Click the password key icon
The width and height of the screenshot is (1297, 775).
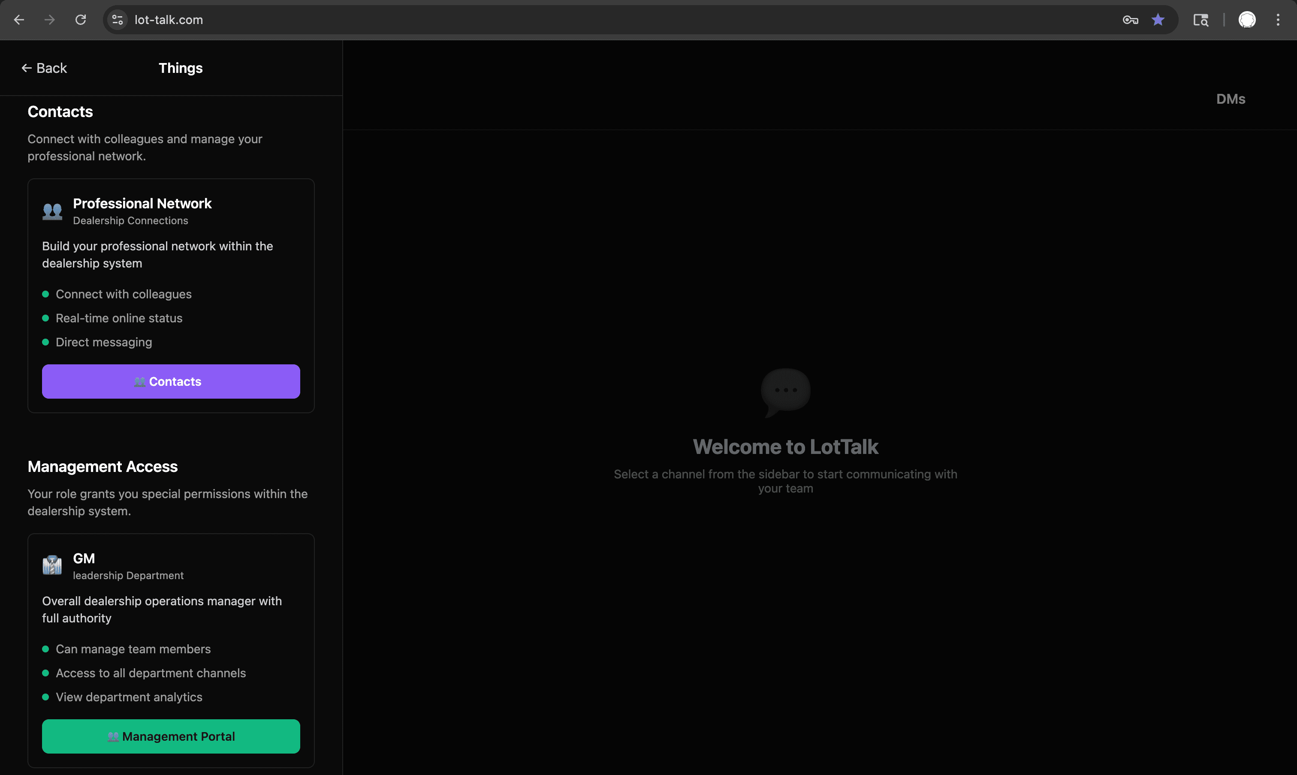[x=1130, y=20]
